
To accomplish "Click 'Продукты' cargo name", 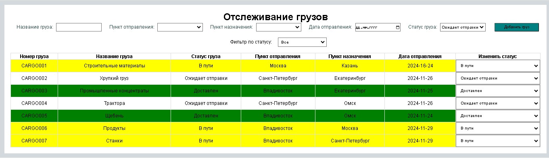I will (114, 128).
